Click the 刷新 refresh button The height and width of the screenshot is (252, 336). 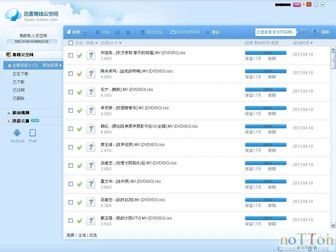[325, 32]
